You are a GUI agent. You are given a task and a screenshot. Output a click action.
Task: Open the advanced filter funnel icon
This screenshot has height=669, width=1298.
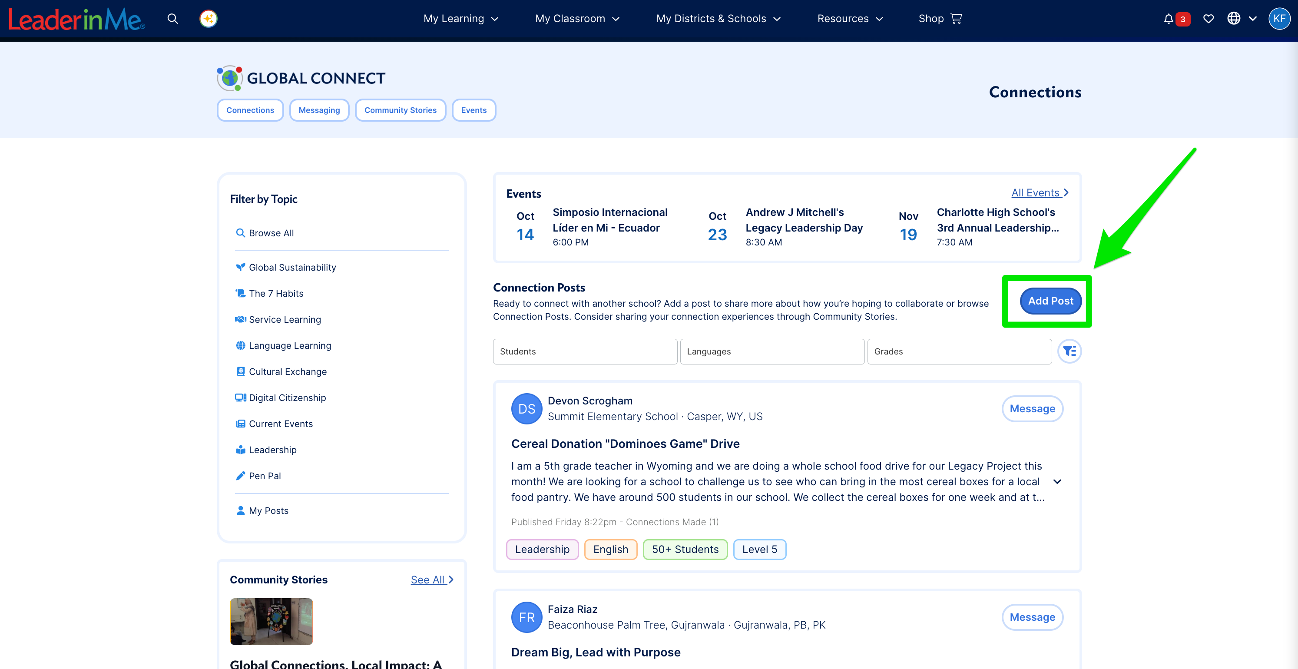[x=1069, y=351]
